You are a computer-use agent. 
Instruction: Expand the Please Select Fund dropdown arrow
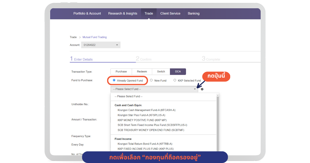195,89
